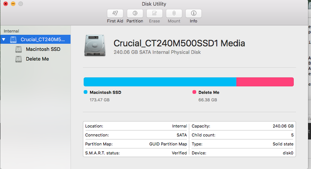Click the large hard drive image
The height and width of the screenshot is (169, 311).
(96, 45)
